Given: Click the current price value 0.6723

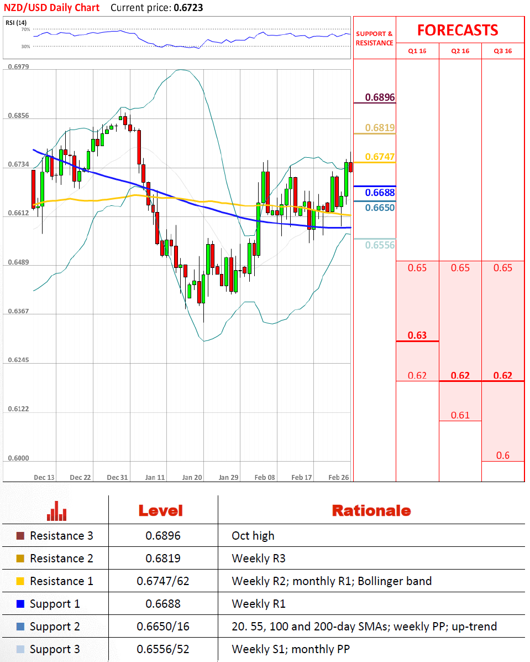Looking at the screenshot, I should click(188, 8).
